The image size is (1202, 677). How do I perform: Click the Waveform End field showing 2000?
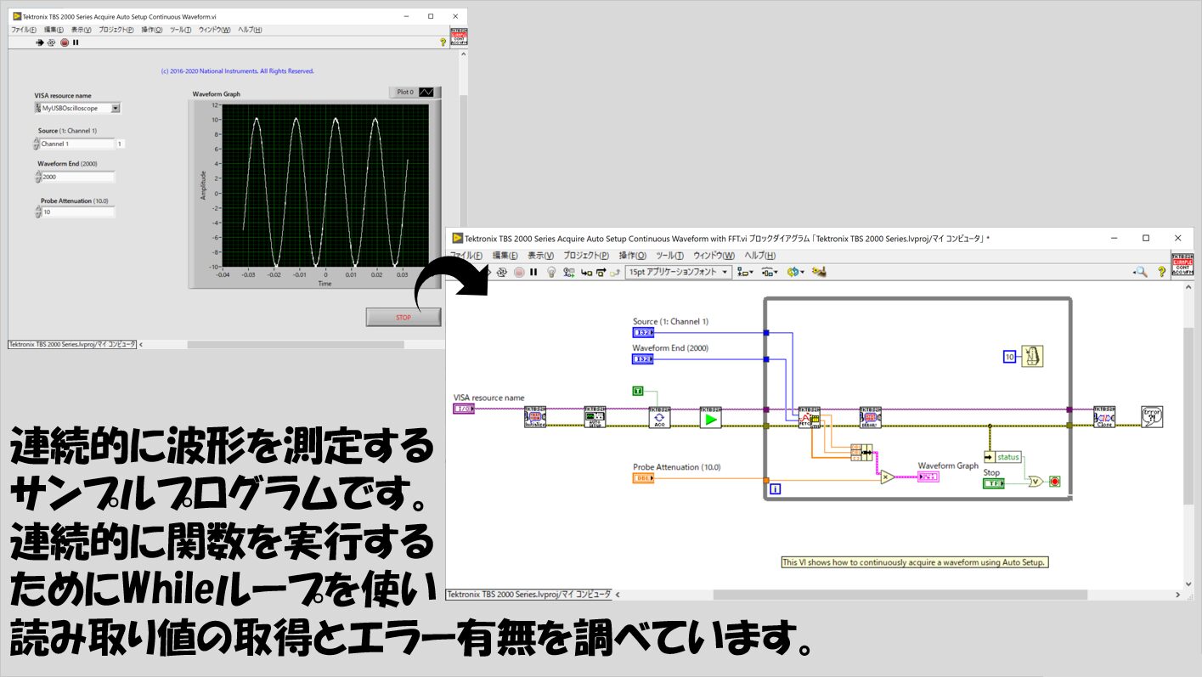point(77,177)
